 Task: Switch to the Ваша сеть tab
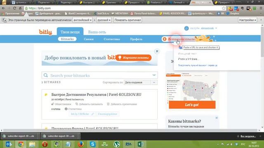coord(97,32)
